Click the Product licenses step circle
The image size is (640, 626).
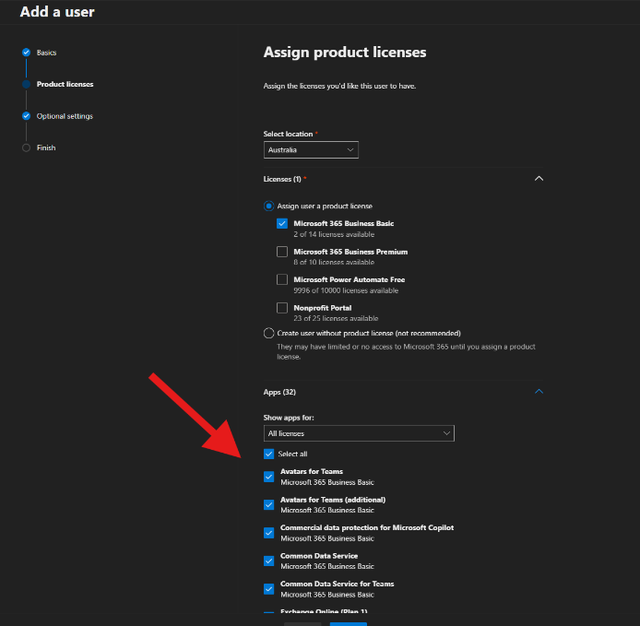point(26,84)
